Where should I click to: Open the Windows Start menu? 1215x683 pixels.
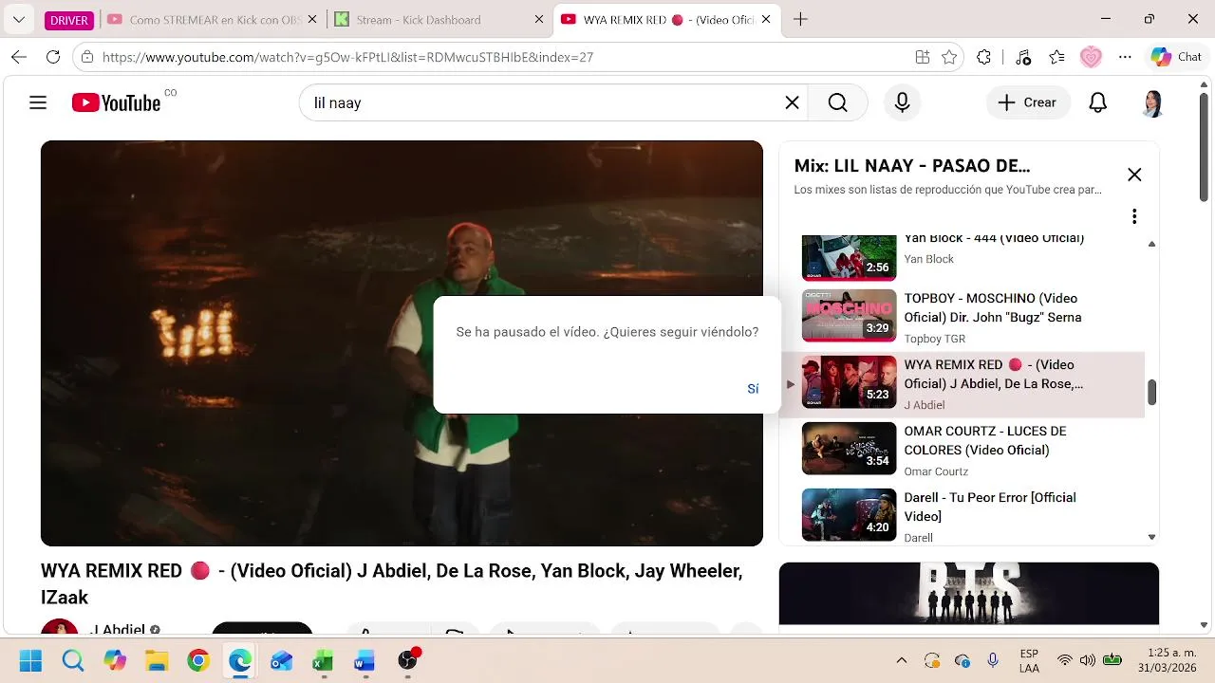click(30, 660)
